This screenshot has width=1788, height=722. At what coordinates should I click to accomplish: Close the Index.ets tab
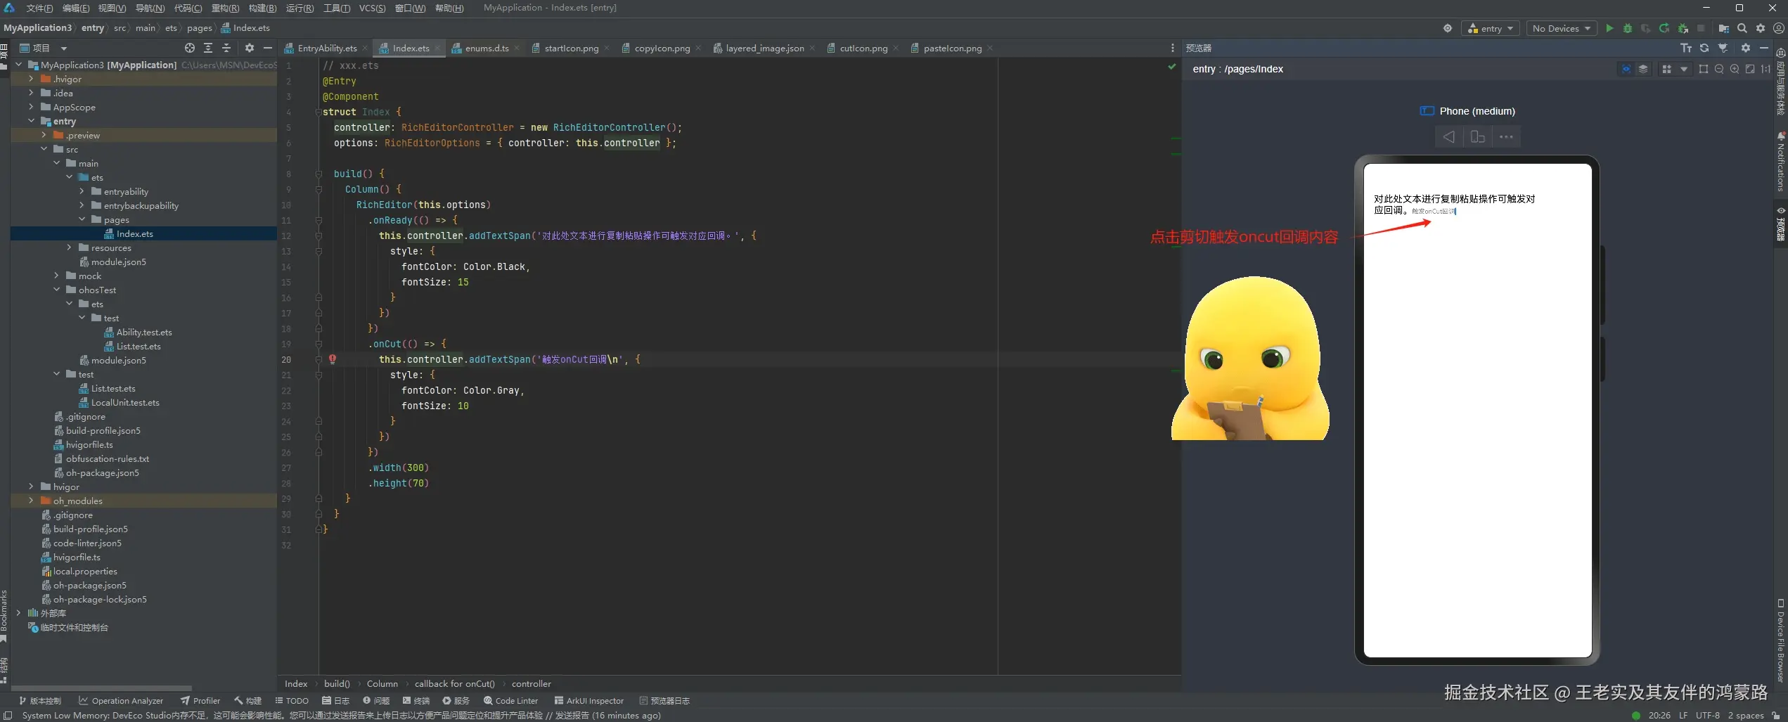[x=437, y=48]
